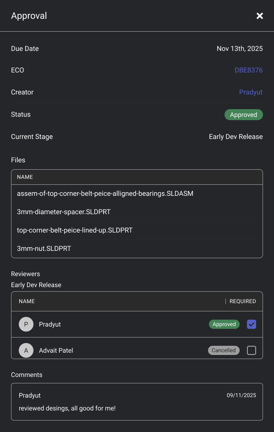Select the NAME column header in Files table
This screenshot has width=274, height=432.
coord(25,177)
